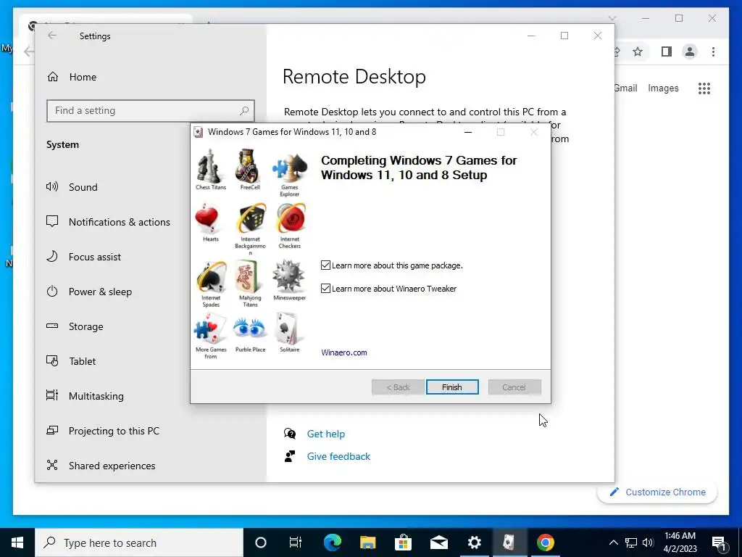Switch to Windows 7 Games installer on taskbar
Screen dimensions: 742x557
(x=509, y=542)
